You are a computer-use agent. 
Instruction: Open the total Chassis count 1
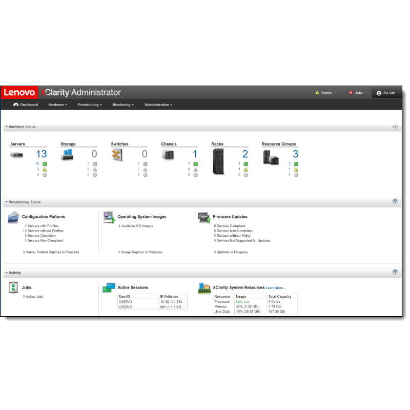(195, 154)
